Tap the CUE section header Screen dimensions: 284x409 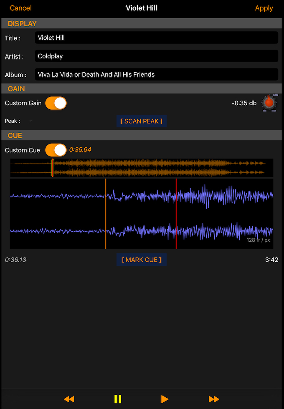(142, 135)
